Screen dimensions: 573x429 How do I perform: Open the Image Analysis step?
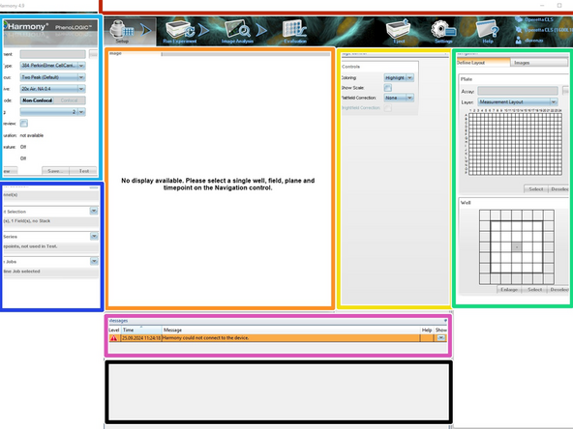coord(237,32)
